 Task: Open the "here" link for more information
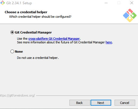pos(109,42)
